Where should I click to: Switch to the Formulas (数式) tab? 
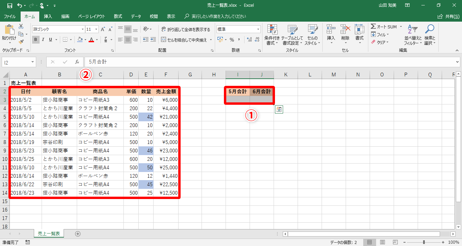[118, 16]
